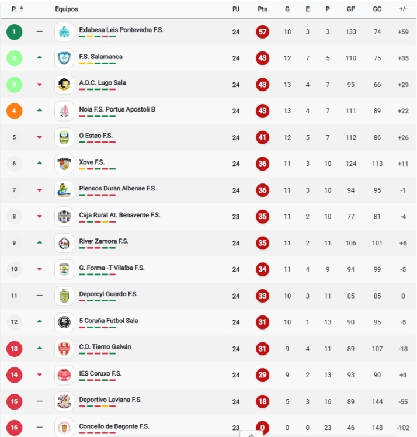Click the green position 1 circle
Image resolution: width=417 pixels, height=437 pixels.
pos(14,32)
